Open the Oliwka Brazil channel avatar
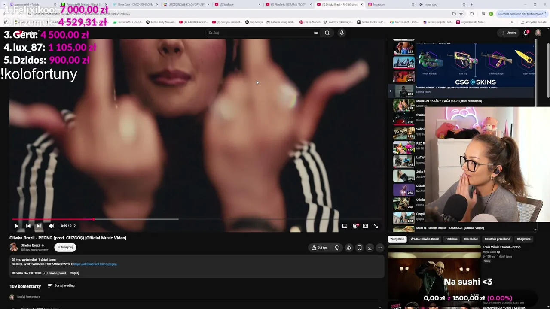This screenshot has height=309, width=550. 14,247
